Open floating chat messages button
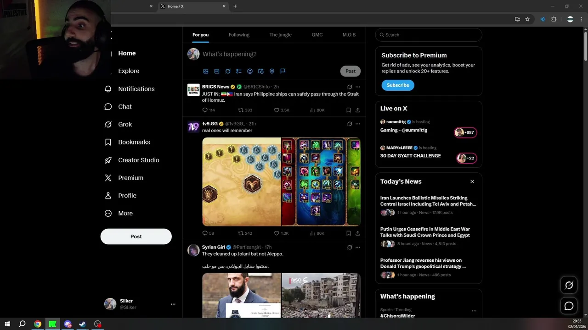The width and height of the screenshot is (588, 330). pos(569,306)
